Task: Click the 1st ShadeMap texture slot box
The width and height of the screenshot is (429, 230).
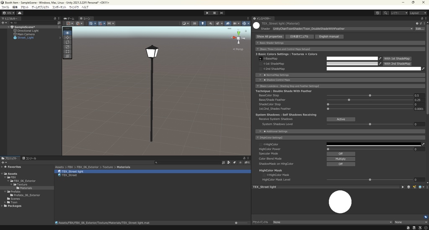Action: point(261,64)
